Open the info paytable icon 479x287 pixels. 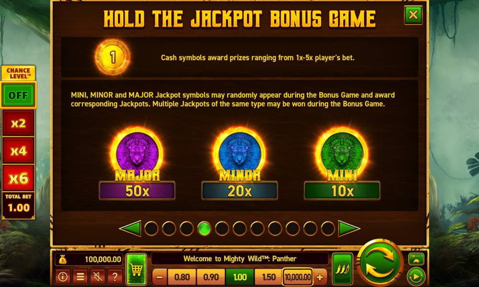[x=63, y=276]
